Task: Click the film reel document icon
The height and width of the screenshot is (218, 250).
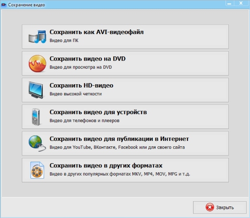Action: 37,170
